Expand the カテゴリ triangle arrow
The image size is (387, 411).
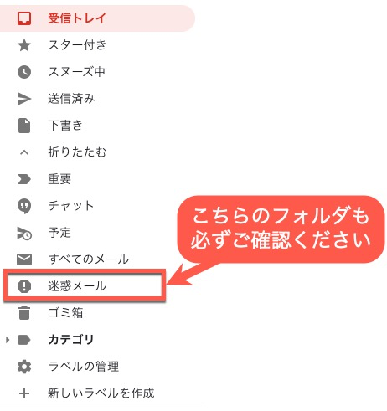(8, 340)
